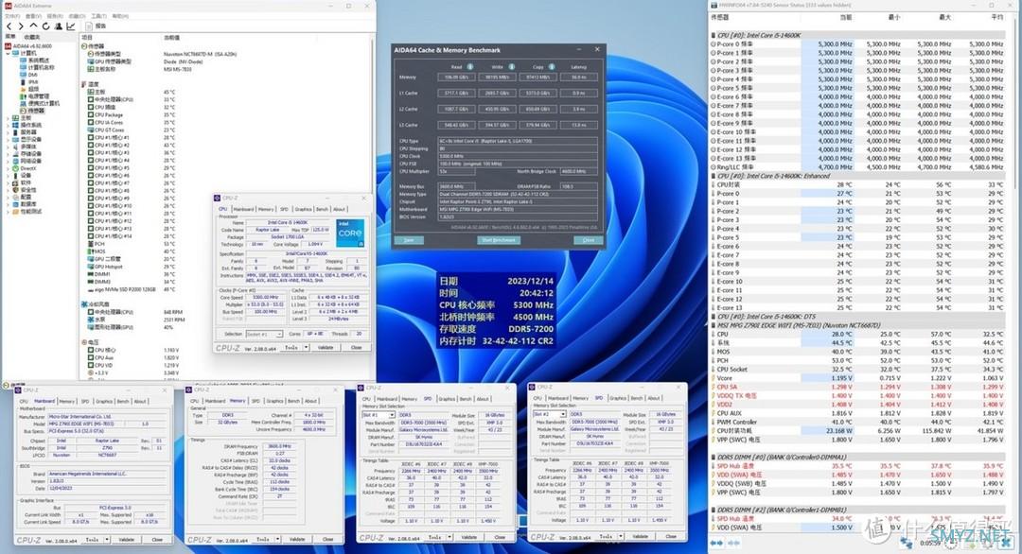Screen dimensions: 1022x554
Task: Click Copy info icon in benchmark window
Action: (552, 66)
